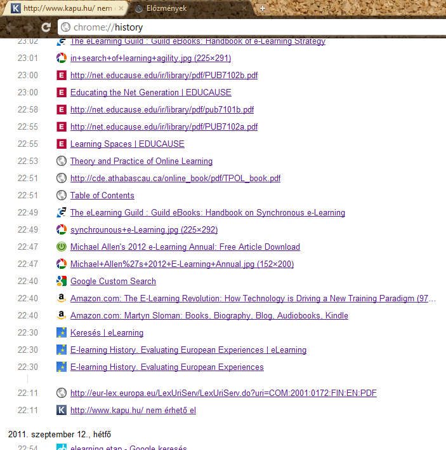The image size is (446, 450).
Task: Open Michael Allen's 2012 e-Learning Annual link
Action: coord(185,247)
